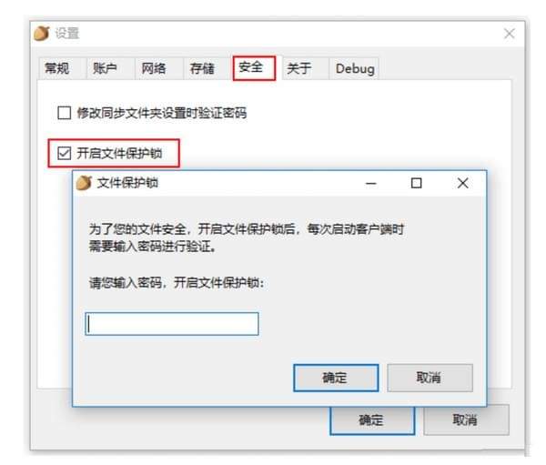Viewport: 546px width, 465px height.
Task: Minimize the 文件保护锁 dialog
Action: pos(371,183)
